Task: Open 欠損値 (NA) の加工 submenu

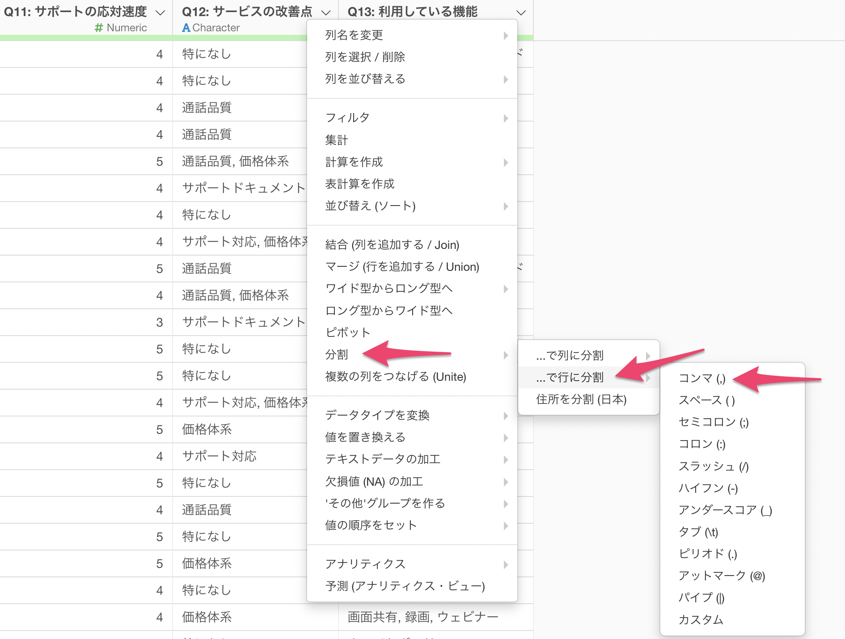Action: click(x=412, y=481)
